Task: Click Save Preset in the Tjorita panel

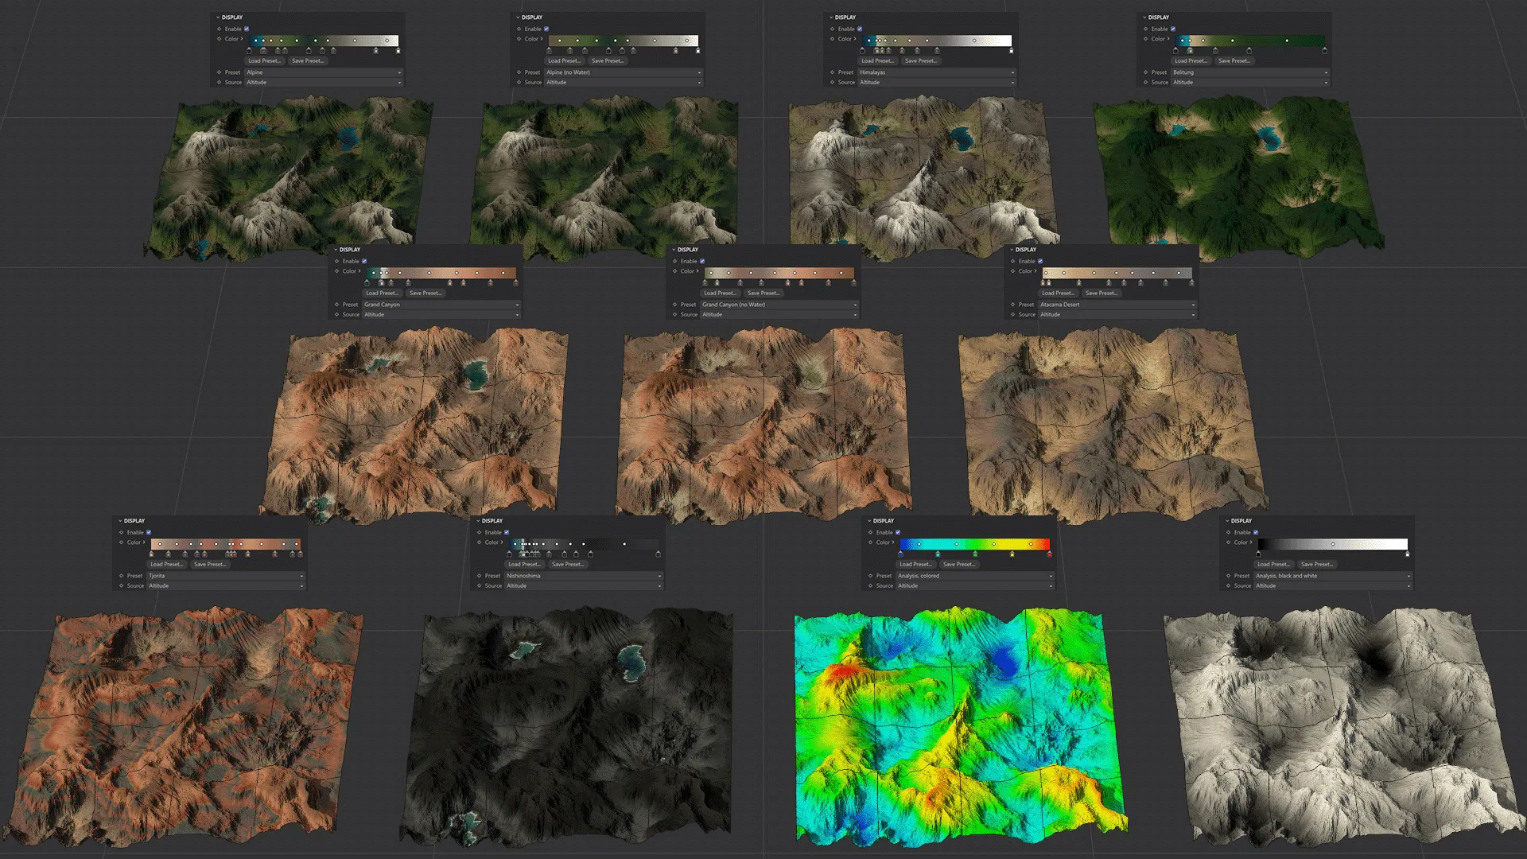Action: [x=210, y=565]
